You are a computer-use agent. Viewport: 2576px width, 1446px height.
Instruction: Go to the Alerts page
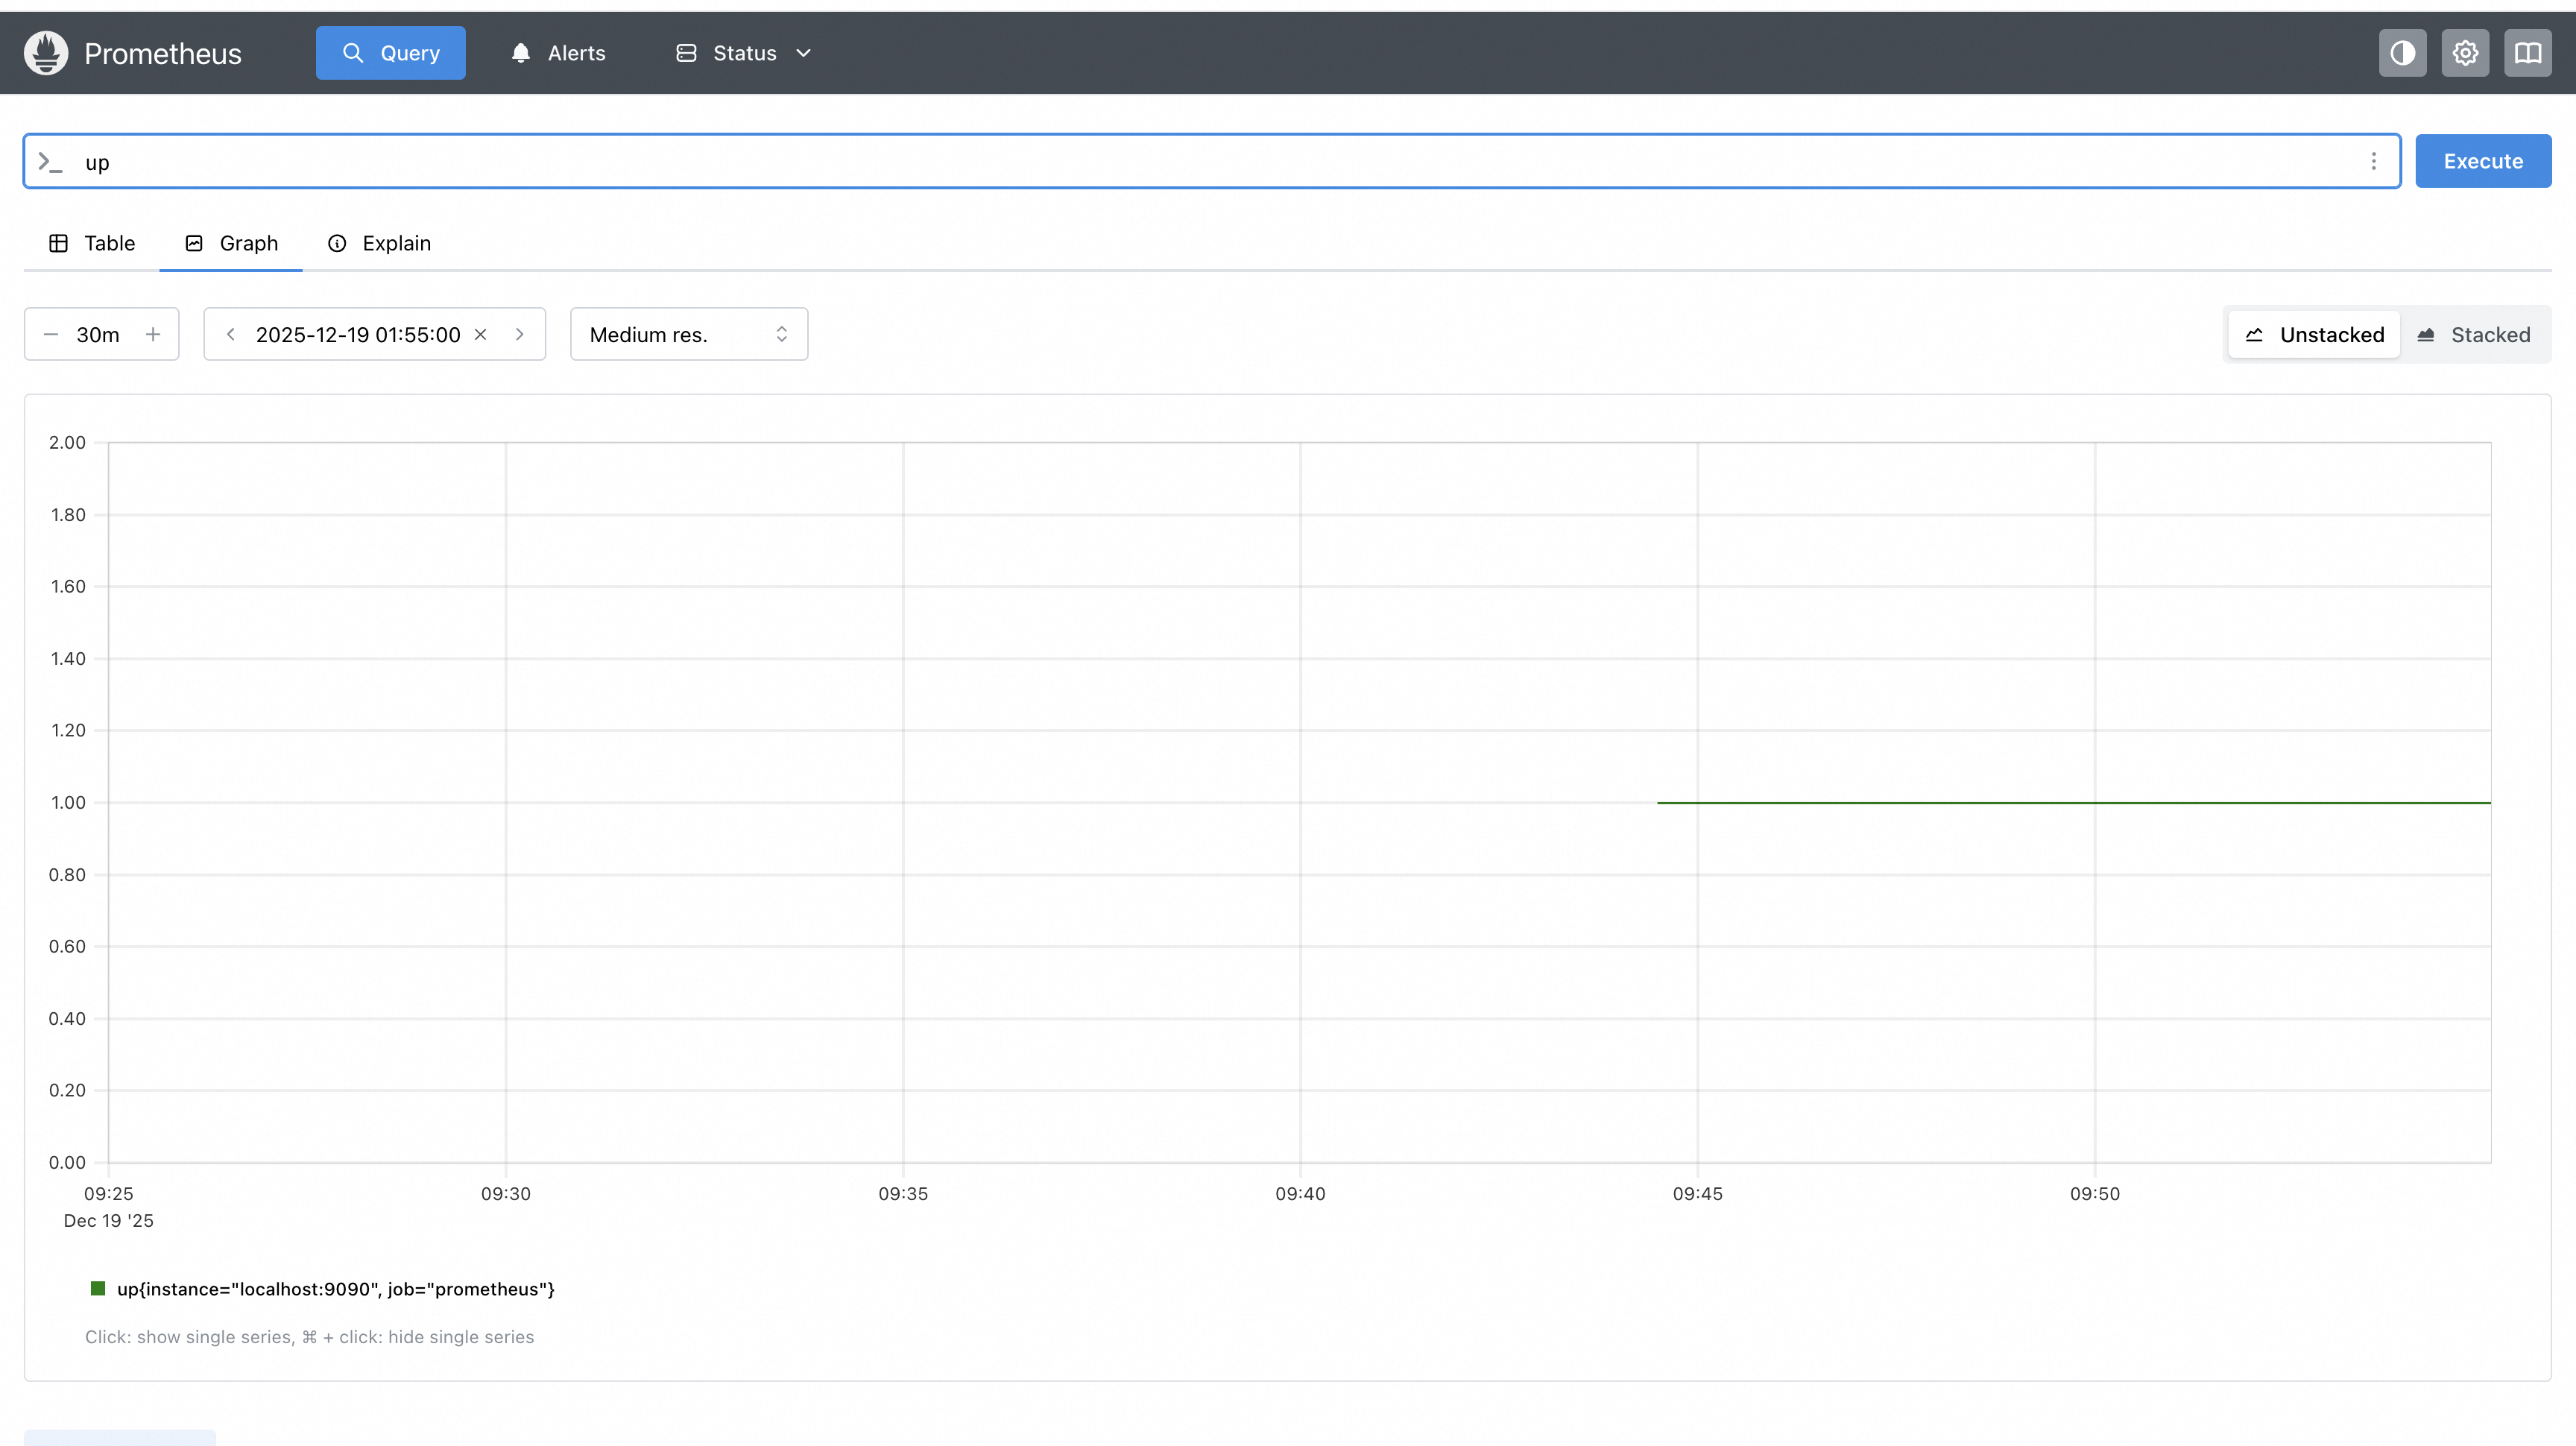coord(559,53)
